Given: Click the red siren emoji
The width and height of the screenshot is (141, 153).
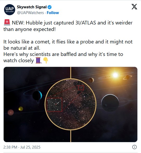Looking at the screenshot, I should (7, 22).
